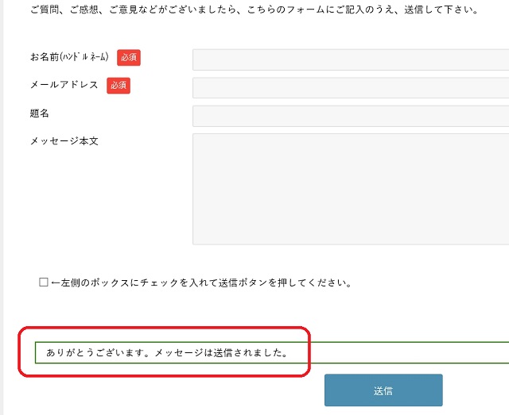
Task: Focus the メールアドレス email input field
Action: coord(350,87)
